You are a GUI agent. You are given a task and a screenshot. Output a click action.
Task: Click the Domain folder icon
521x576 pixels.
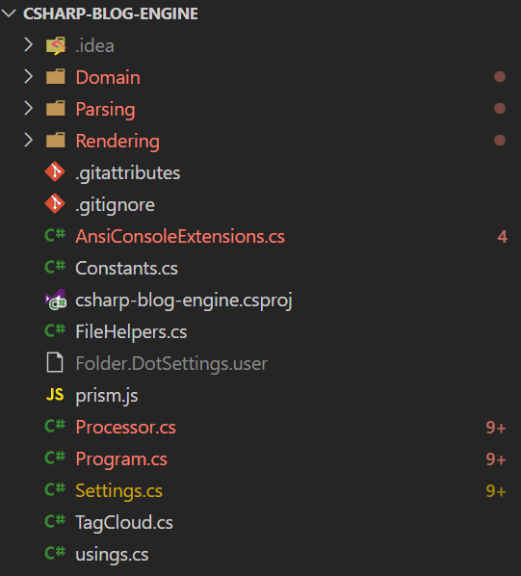56,77
